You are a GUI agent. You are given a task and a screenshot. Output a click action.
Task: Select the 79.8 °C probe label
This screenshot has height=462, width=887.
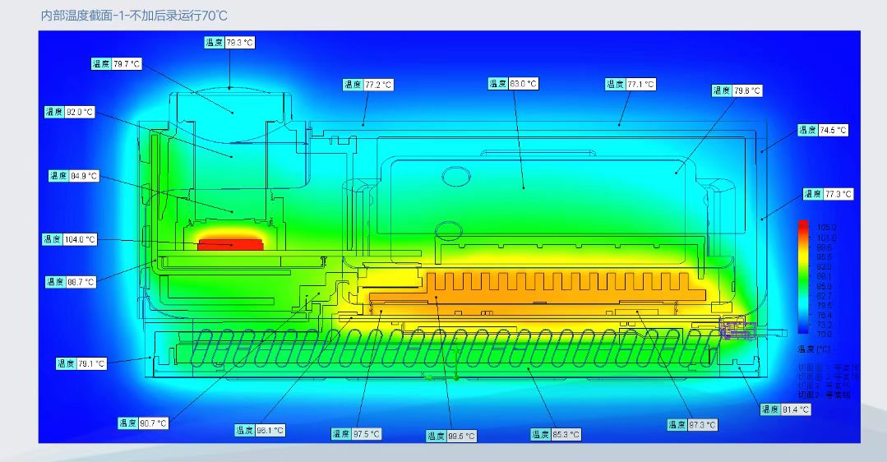click(737, 90)
